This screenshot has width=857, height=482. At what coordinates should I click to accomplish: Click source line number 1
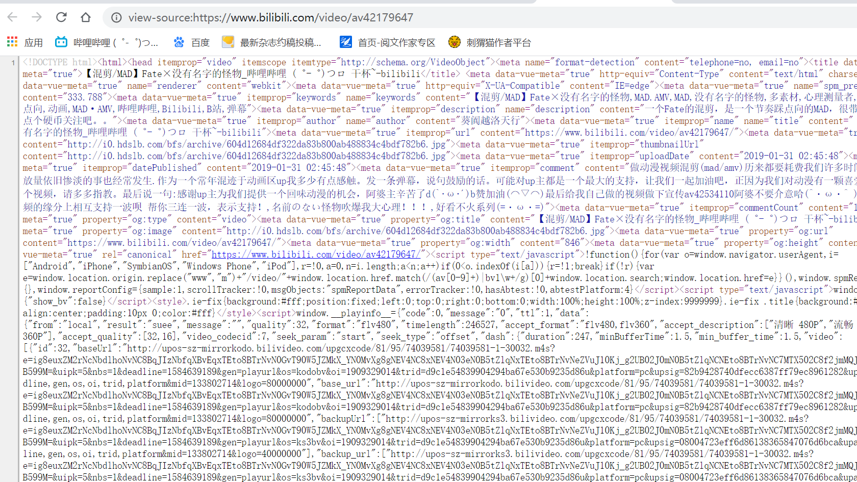click(x=13, y=63)
